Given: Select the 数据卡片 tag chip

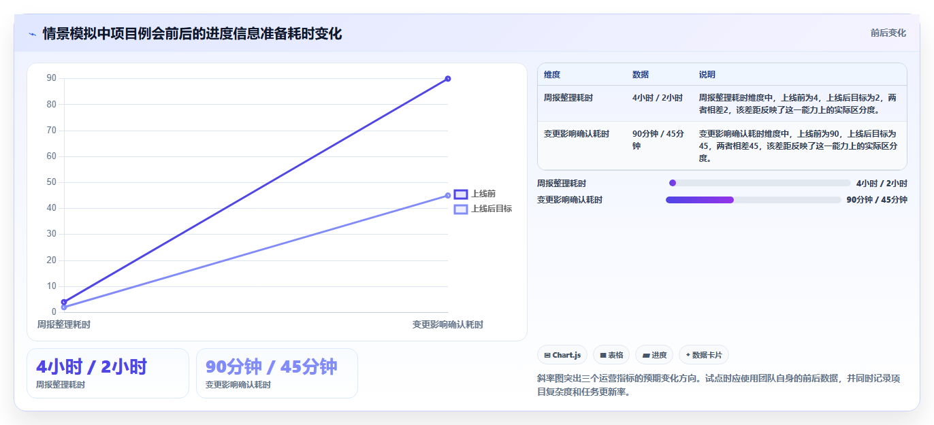Looking at the screenshot, I should click(x=704, y=355).
